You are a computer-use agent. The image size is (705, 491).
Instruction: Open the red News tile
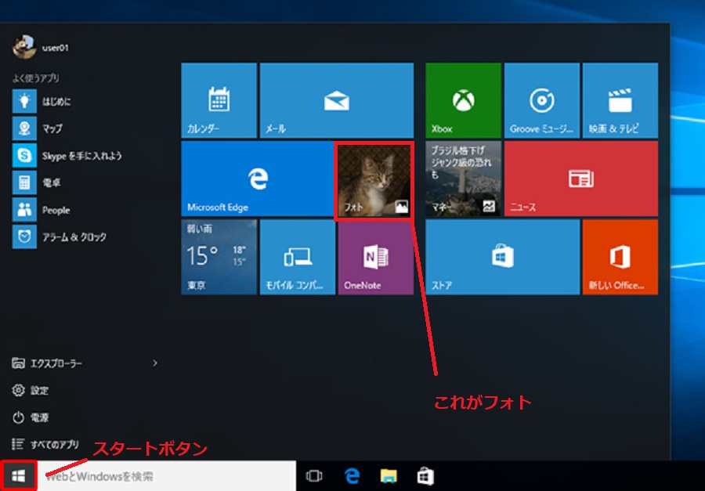580,179
